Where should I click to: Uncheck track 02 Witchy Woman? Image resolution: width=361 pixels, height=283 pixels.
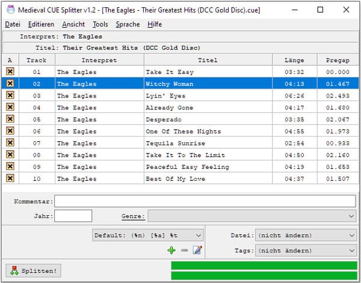click(x=10, y=84)
